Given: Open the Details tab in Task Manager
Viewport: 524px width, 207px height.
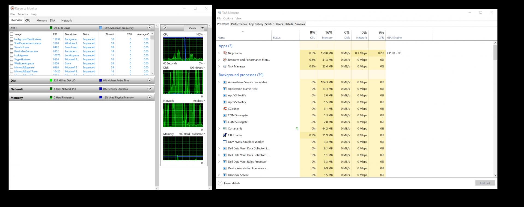Looking at the screenshot, I should point(289,24).
